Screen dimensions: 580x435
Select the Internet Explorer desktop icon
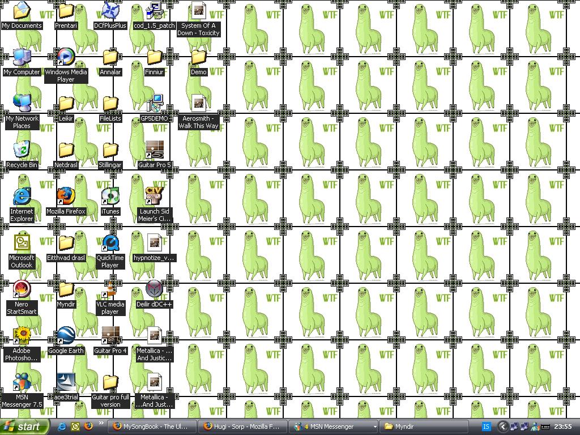22,204
